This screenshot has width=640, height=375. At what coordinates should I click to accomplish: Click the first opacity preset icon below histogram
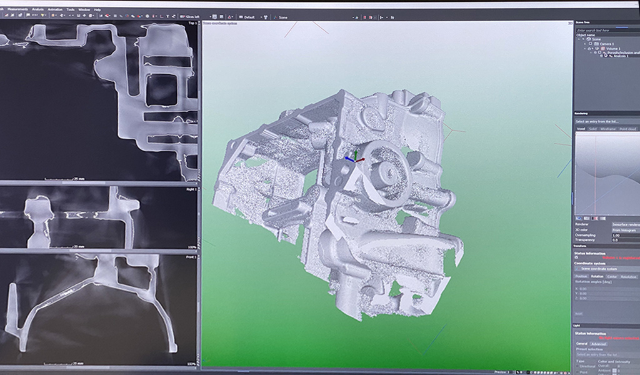pos(578,217)
